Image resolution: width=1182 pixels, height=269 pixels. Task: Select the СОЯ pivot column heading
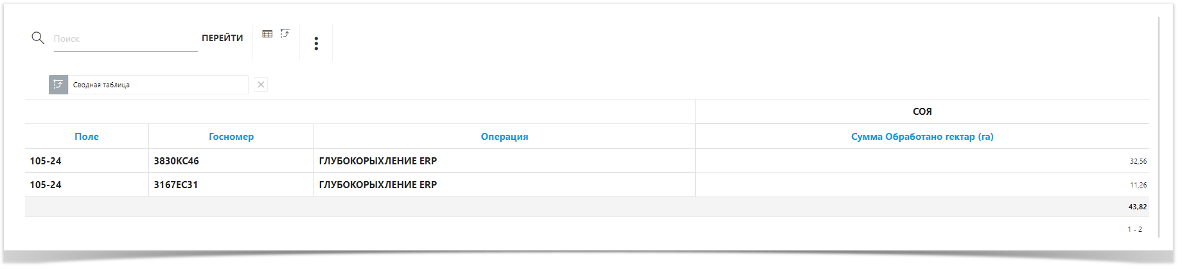pyautogui.click(x=922, y=112)
